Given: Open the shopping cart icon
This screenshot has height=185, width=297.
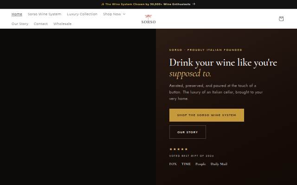Looking at the screenshot, I should click(x=281, y=18).
